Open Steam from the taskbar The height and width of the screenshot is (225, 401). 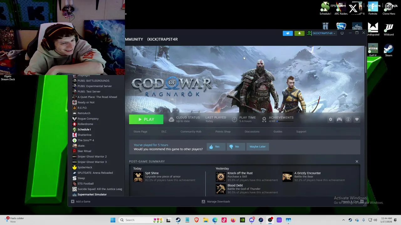tap(178, 220)
